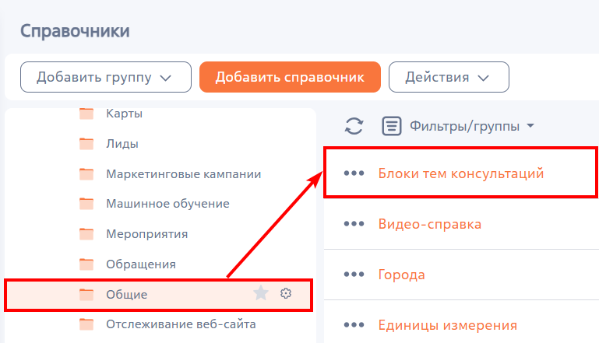This screenshot has width=599, height=343.
Task: Click the refresh list icon
Action: [354, 126]
